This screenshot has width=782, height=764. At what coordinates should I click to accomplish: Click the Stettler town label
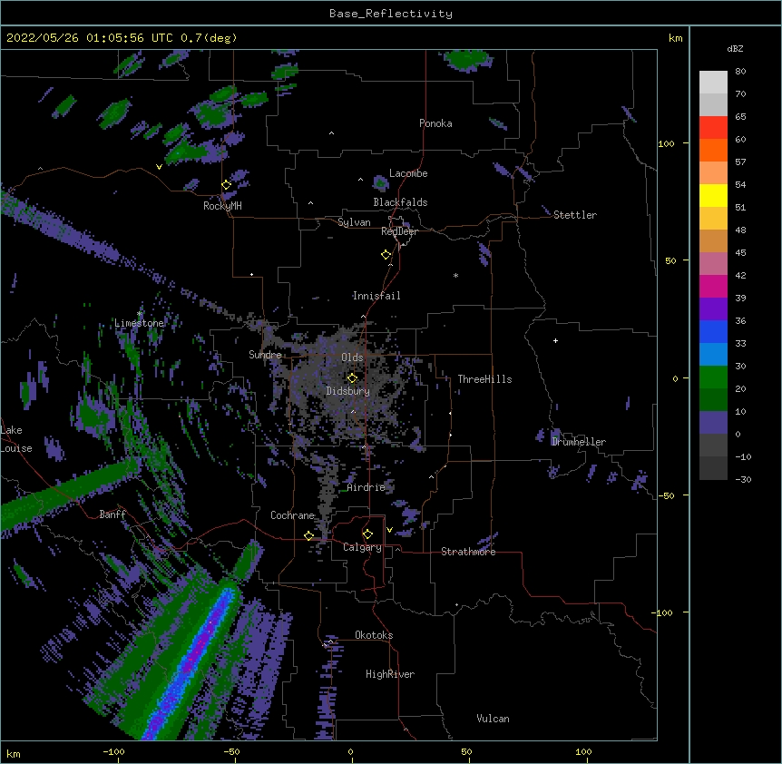pos(575,215)
